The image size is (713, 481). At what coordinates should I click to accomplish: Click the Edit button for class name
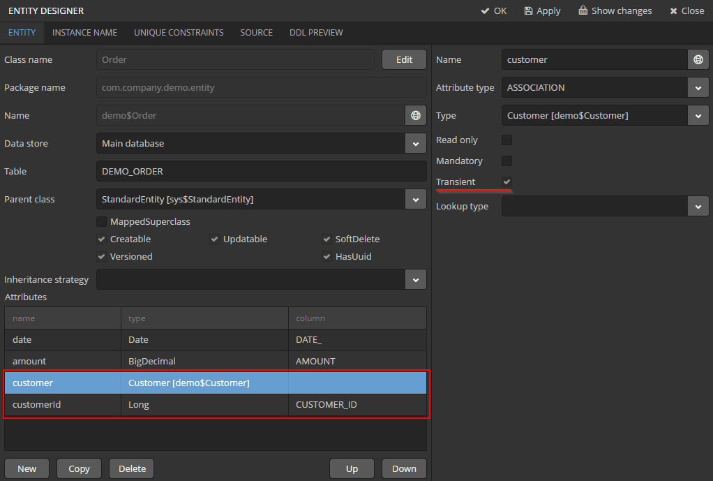coord(404,60)
